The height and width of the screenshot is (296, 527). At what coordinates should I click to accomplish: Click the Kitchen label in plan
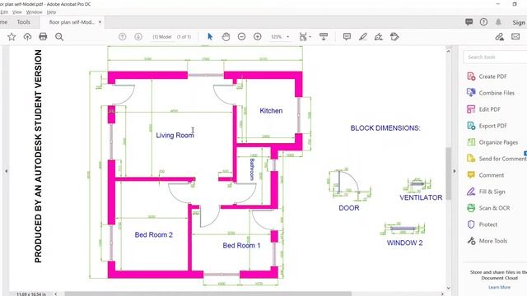point(271,111)
